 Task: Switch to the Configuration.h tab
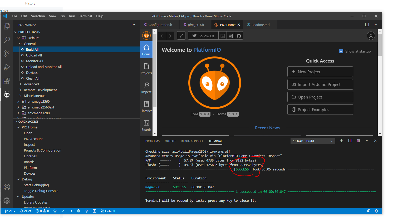[160, 25]
